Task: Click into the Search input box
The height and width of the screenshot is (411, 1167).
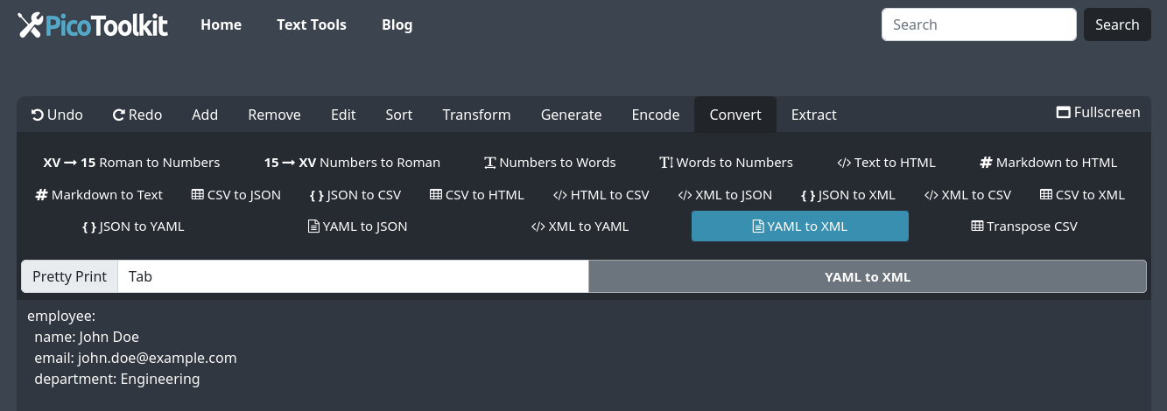Action: click(978, 24)
